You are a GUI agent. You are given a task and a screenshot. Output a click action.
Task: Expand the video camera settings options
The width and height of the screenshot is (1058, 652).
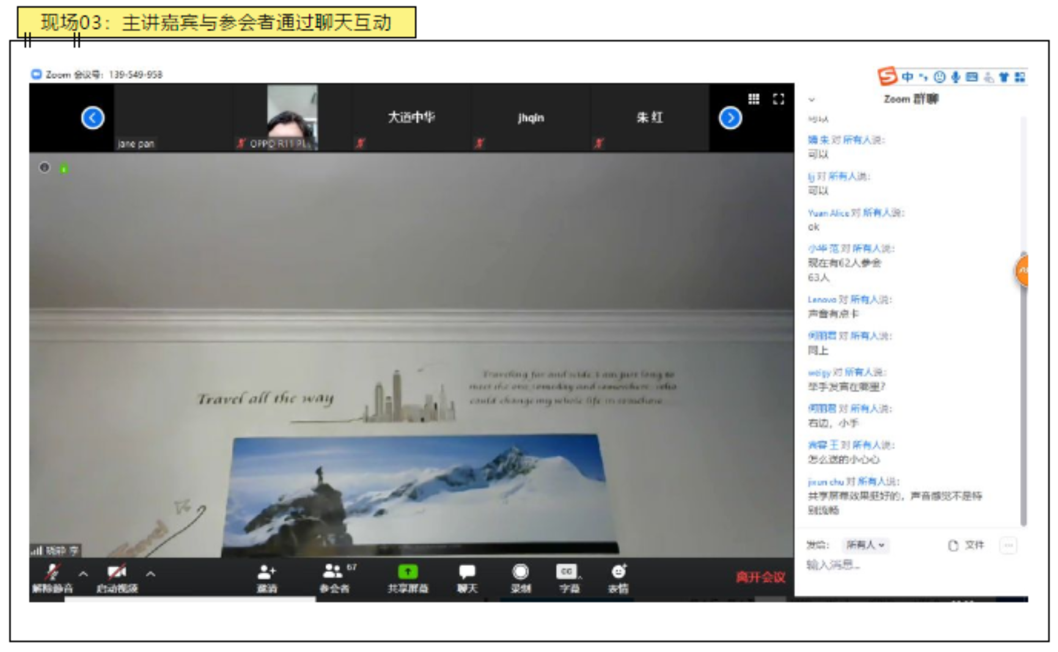[x=150, y=575]
